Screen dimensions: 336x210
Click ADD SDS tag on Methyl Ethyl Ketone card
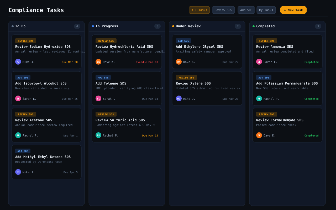tap(23, 151)
